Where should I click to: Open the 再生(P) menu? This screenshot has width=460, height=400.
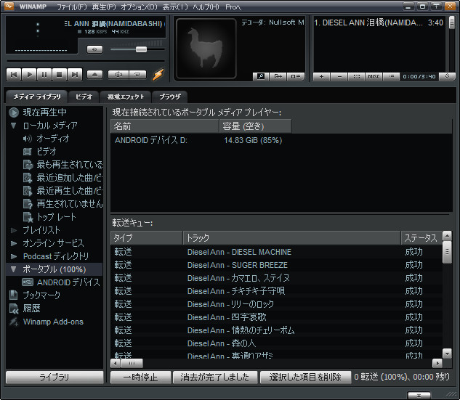point(104,7)
